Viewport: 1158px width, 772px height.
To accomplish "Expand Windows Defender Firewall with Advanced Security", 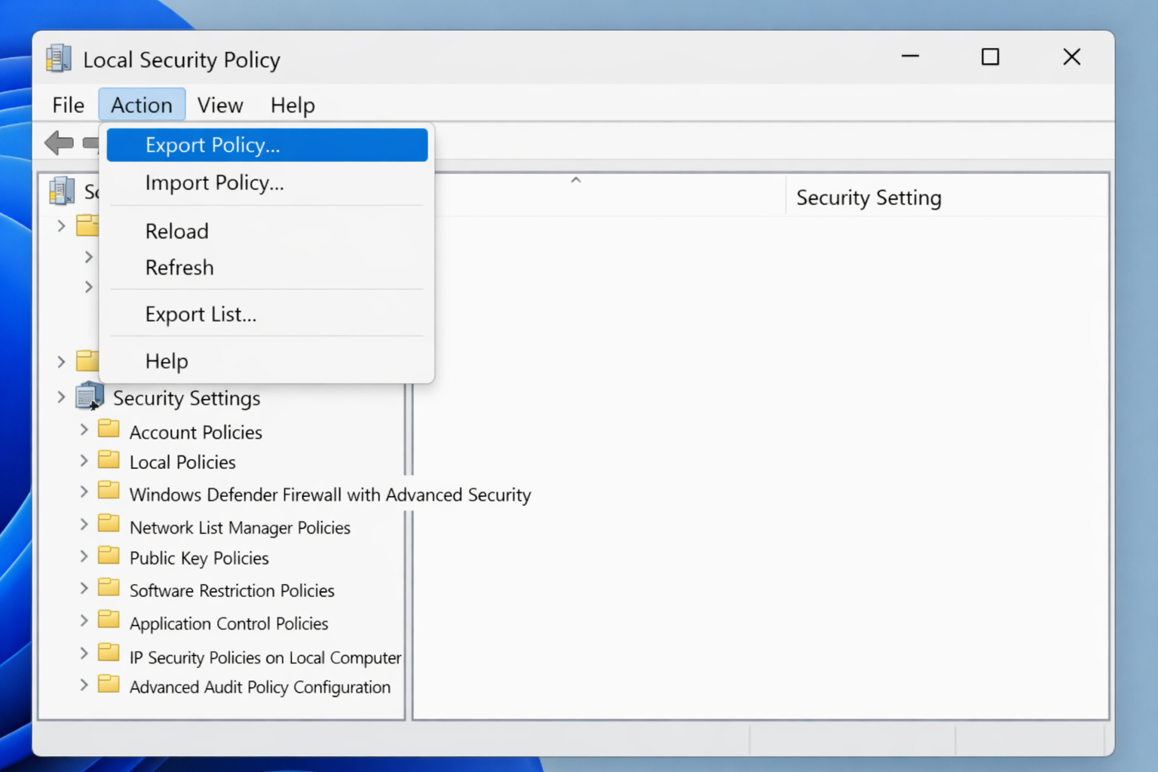I will pyautogui.click(x=84, y=492).
